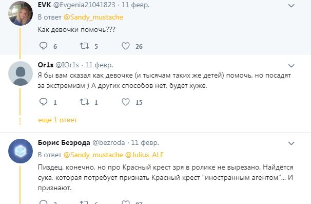
Task: Like EVK's tweet with heart icon
Action: point(126,46)
